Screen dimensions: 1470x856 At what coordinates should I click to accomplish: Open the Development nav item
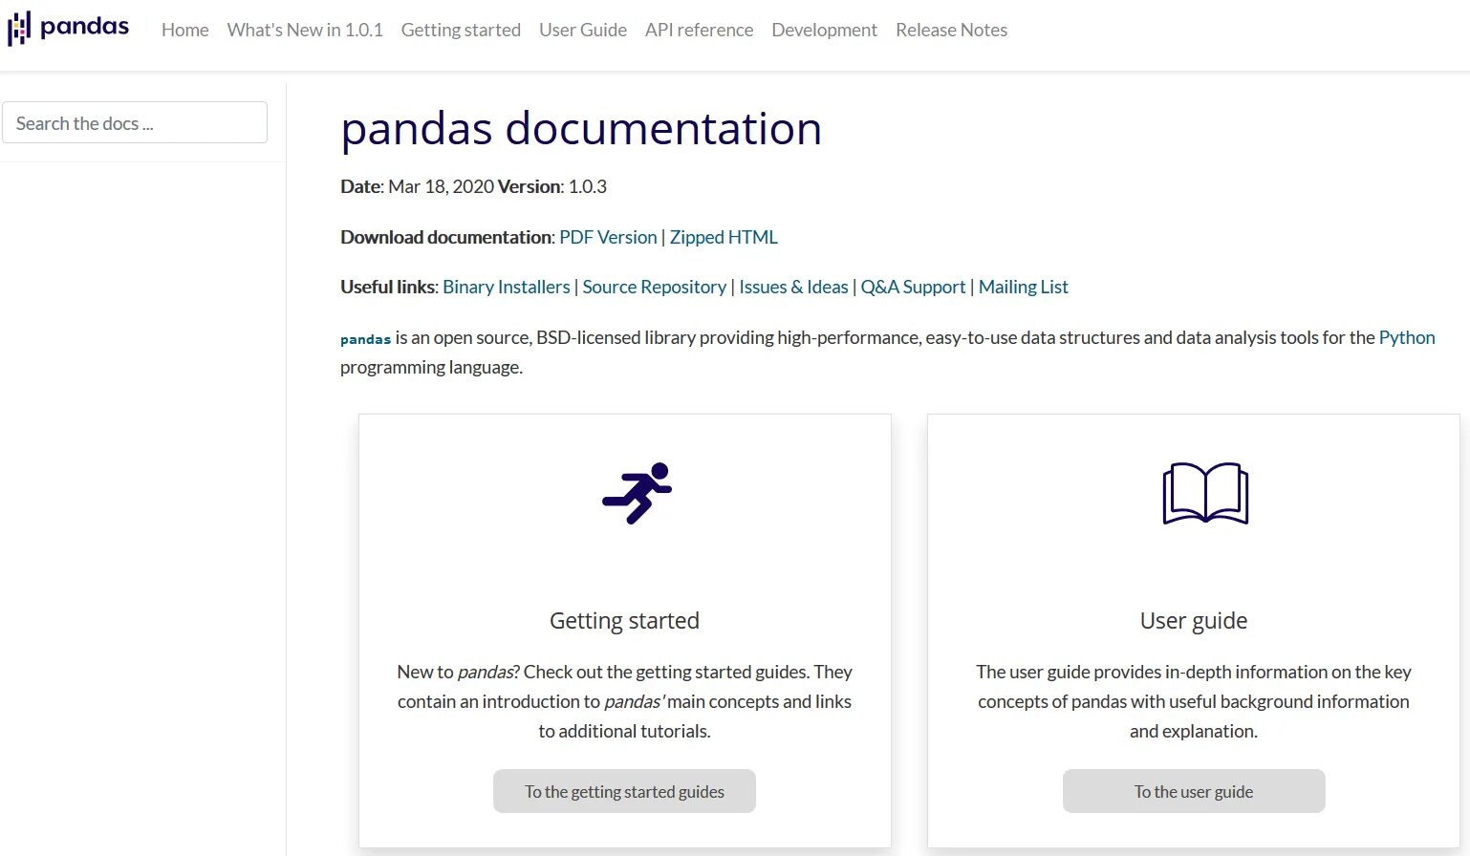[824, 30]
